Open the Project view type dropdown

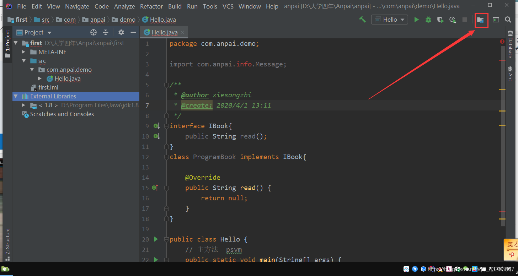34,32
